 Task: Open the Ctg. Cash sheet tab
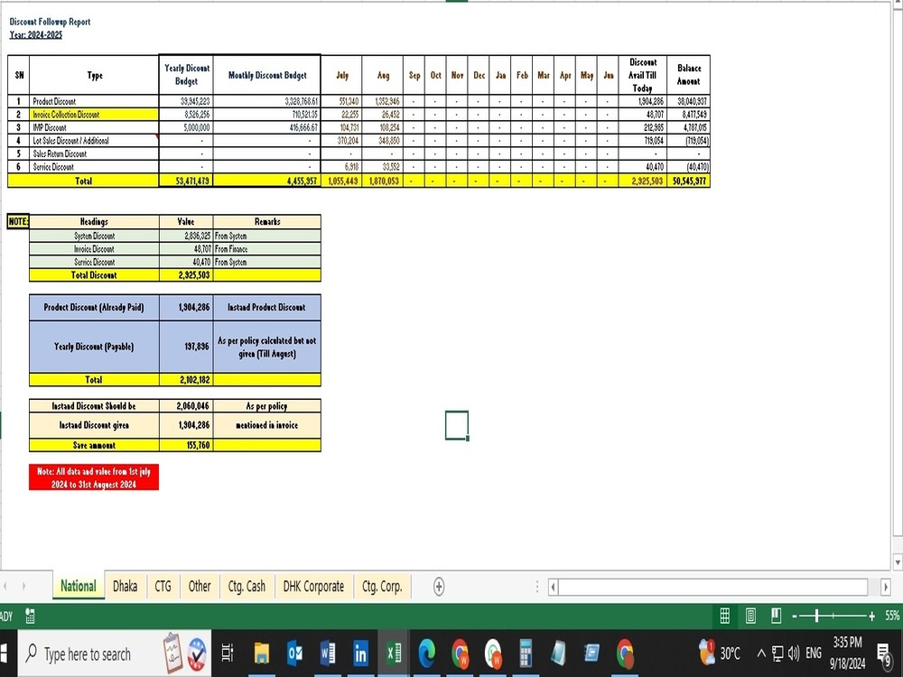[x=247, y=586]
